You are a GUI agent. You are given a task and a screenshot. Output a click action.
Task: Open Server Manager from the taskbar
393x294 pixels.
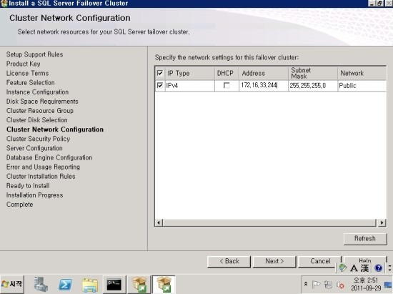point(41,284)
